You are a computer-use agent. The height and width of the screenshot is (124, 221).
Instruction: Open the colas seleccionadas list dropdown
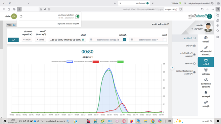(148, 40)
